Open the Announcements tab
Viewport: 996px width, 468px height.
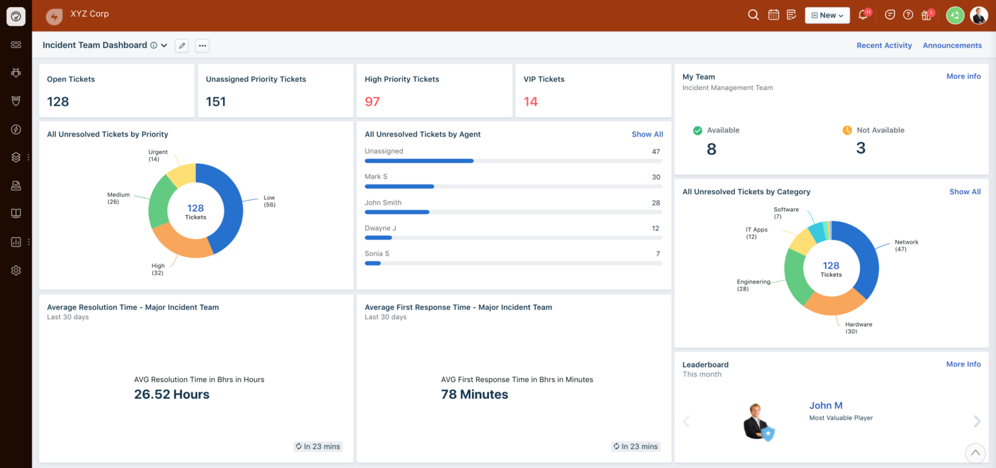(x=952, y=45)
